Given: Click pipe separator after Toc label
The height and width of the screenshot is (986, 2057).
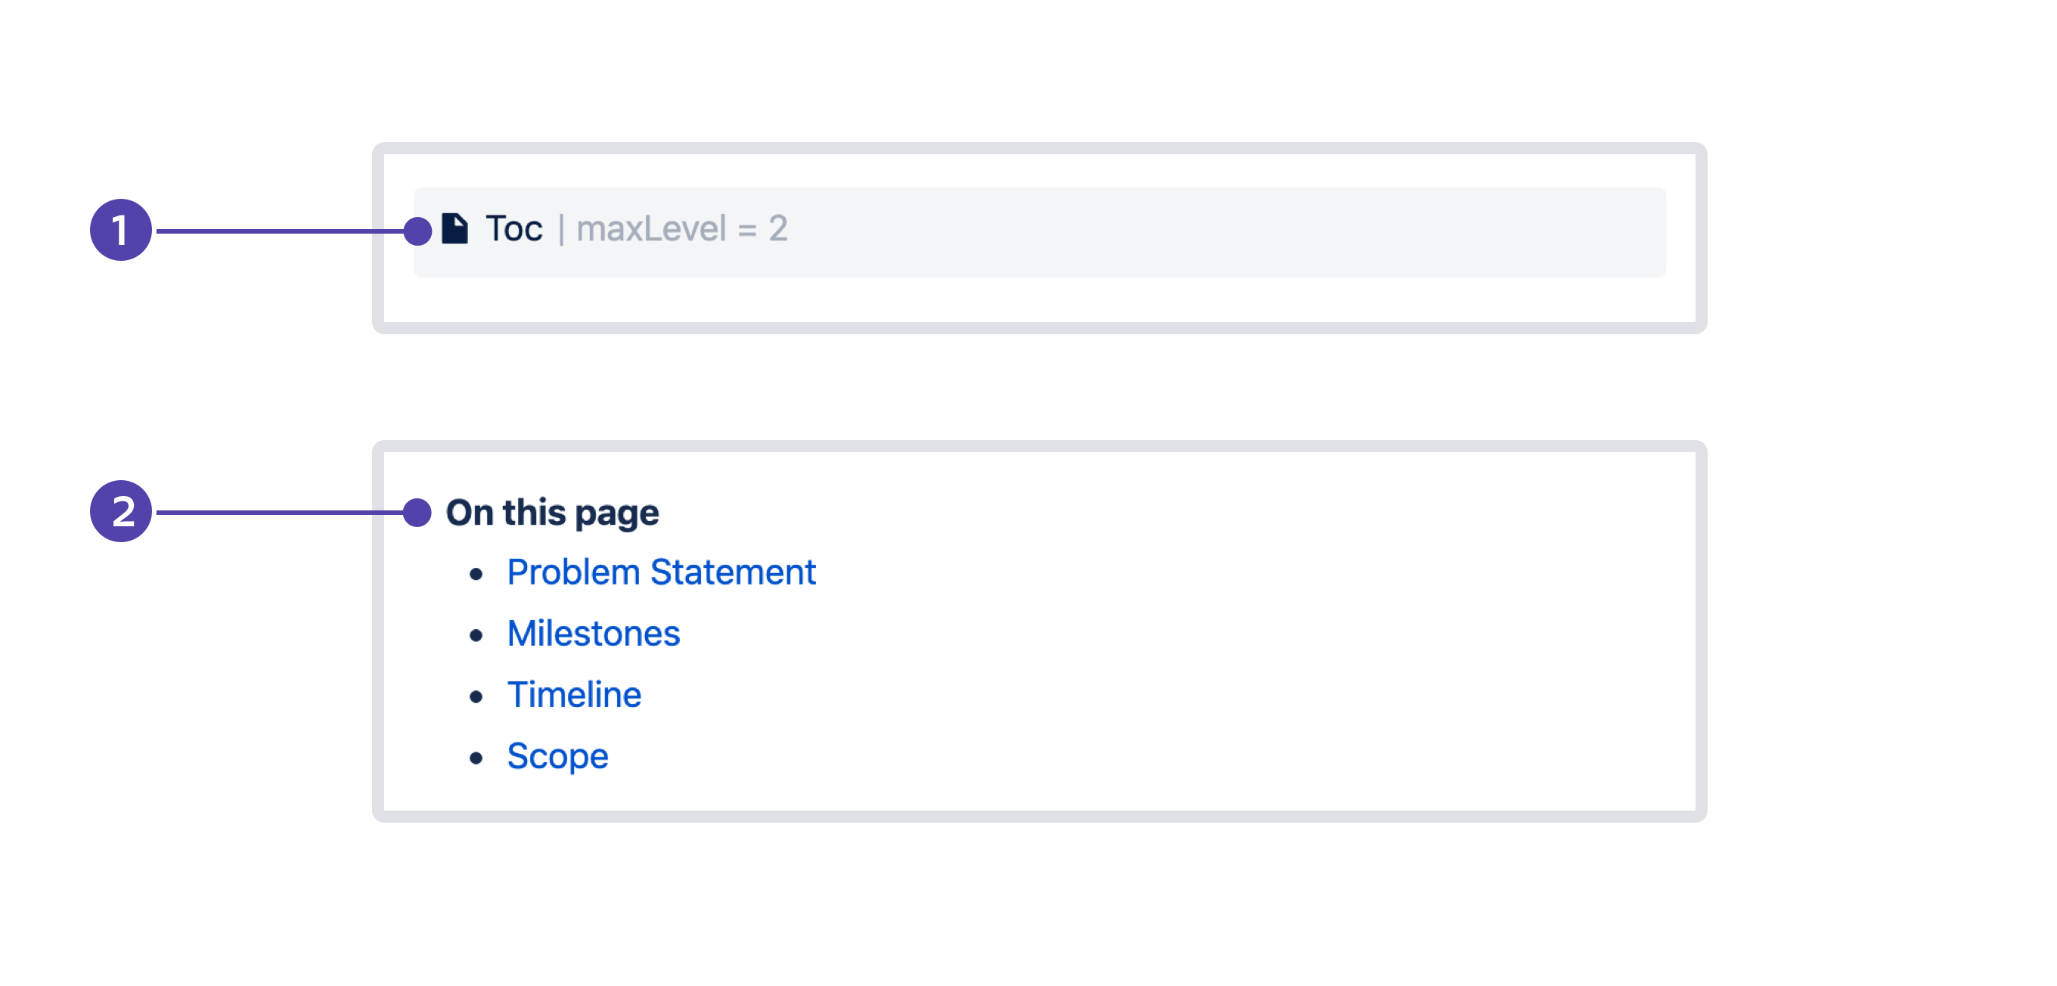Looking at the screenshot, I should click(561, 229).
